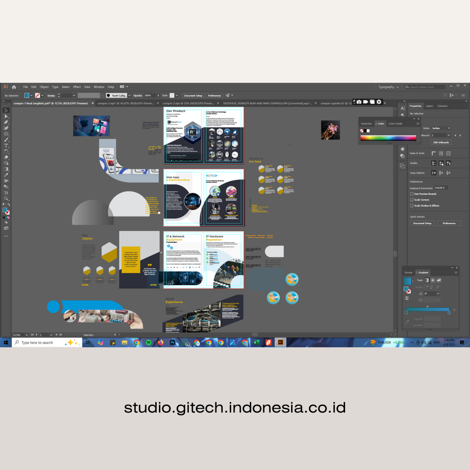Switch to the Layers panel tab
Screen dimensions: 470x470
(x=429, y=106)
